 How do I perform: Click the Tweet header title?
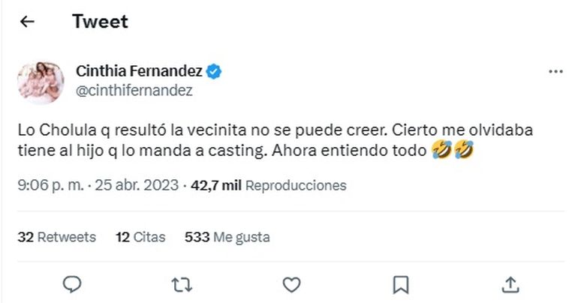(100, 22)
